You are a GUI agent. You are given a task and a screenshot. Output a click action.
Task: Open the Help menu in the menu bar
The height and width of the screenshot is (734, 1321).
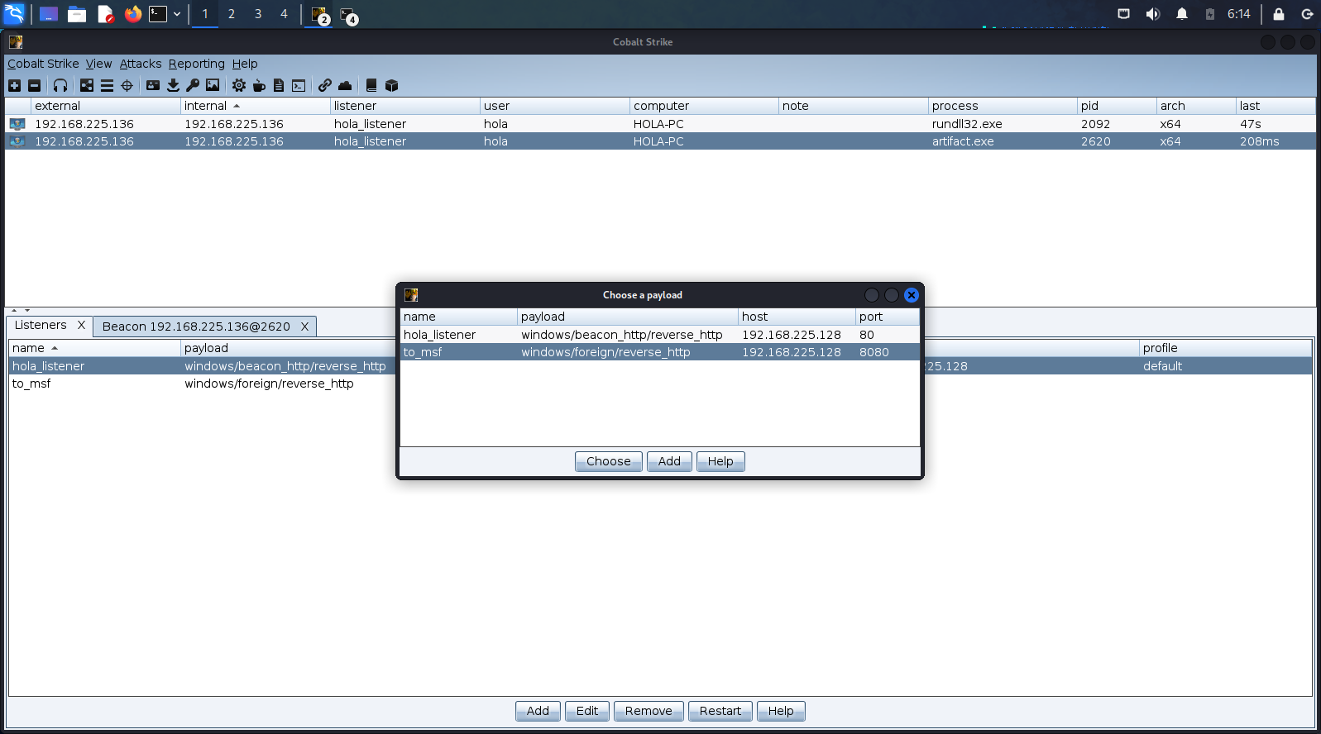point(245,64)
